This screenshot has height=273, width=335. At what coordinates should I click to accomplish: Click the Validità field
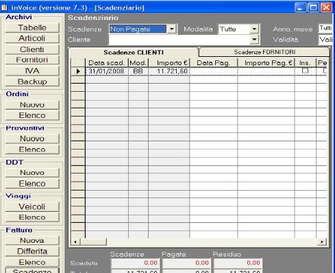click(325, 40)
